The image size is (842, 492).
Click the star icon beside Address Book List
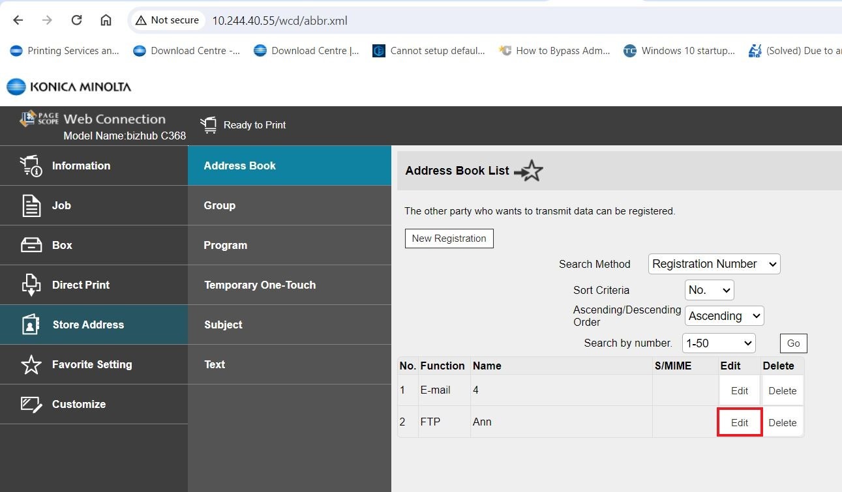529,171
